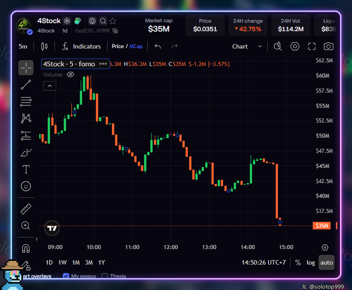Collapse the indicator legend chevron

click(x=50, y=86)
